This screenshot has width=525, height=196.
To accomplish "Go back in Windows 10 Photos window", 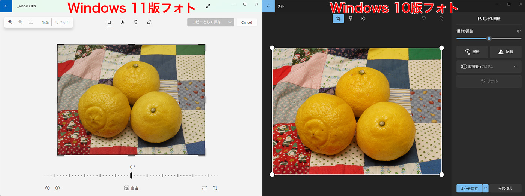I will (x=268, y=6).
